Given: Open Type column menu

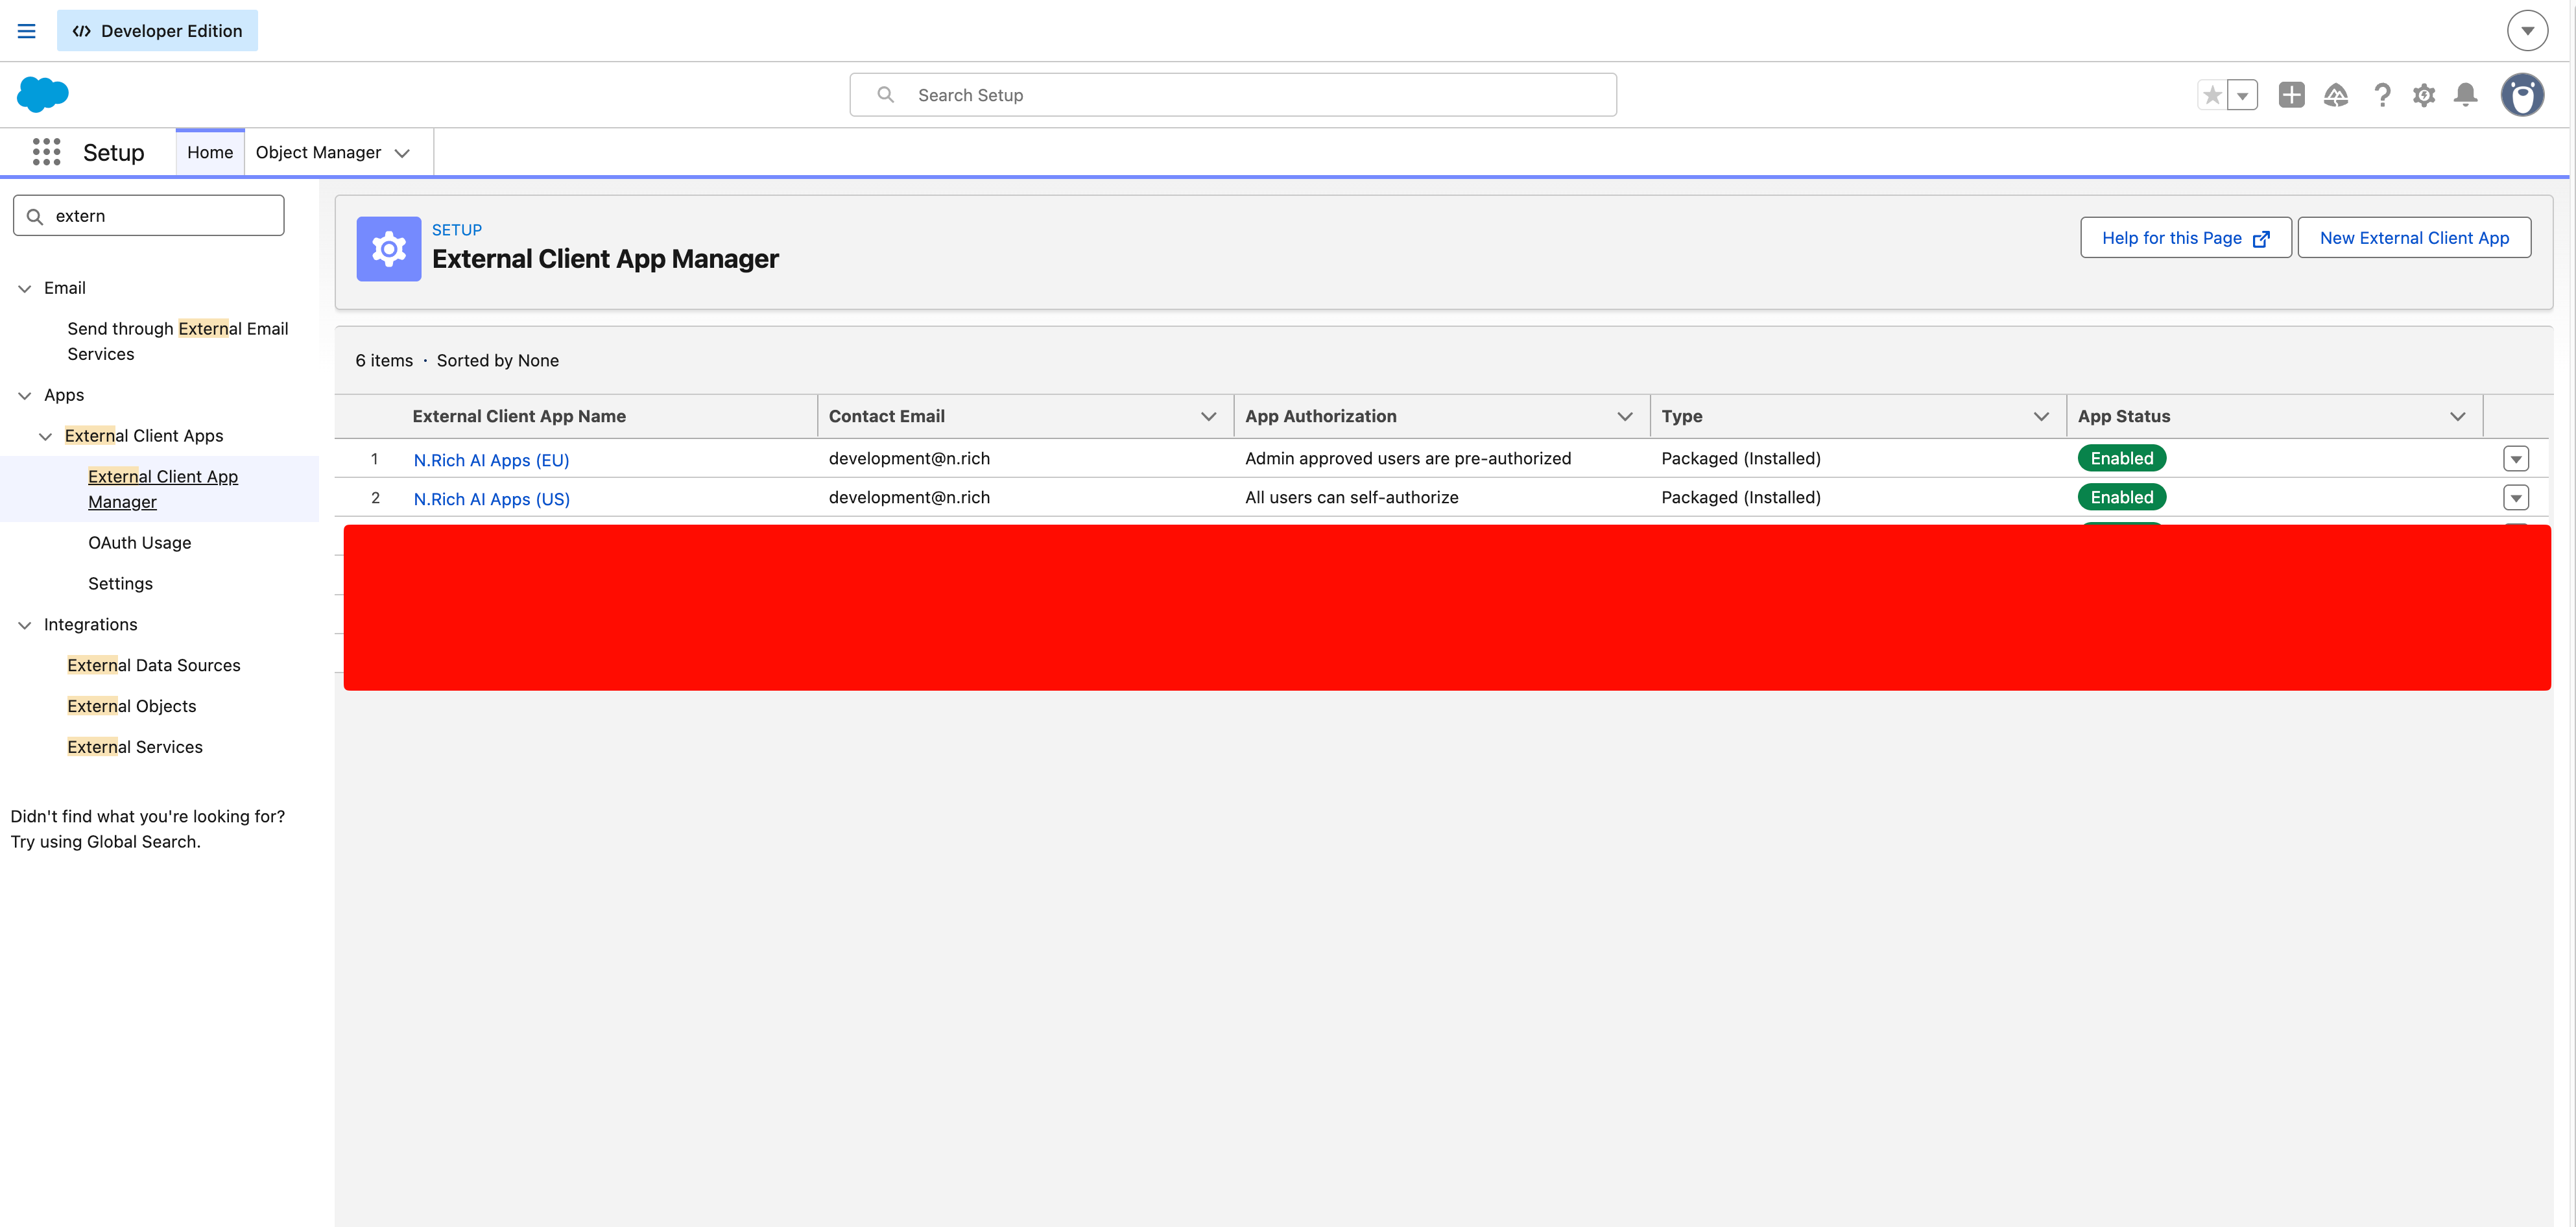Looking at the screenshot, I should (2041, 416).
